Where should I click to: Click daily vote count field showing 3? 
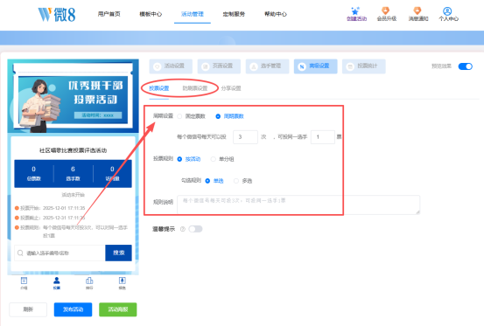tap(245, 137)
